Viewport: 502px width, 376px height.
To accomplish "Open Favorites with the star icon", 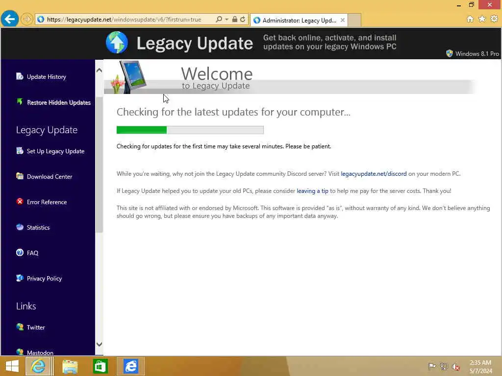I will pyautogui.click(x=482, y=19).
